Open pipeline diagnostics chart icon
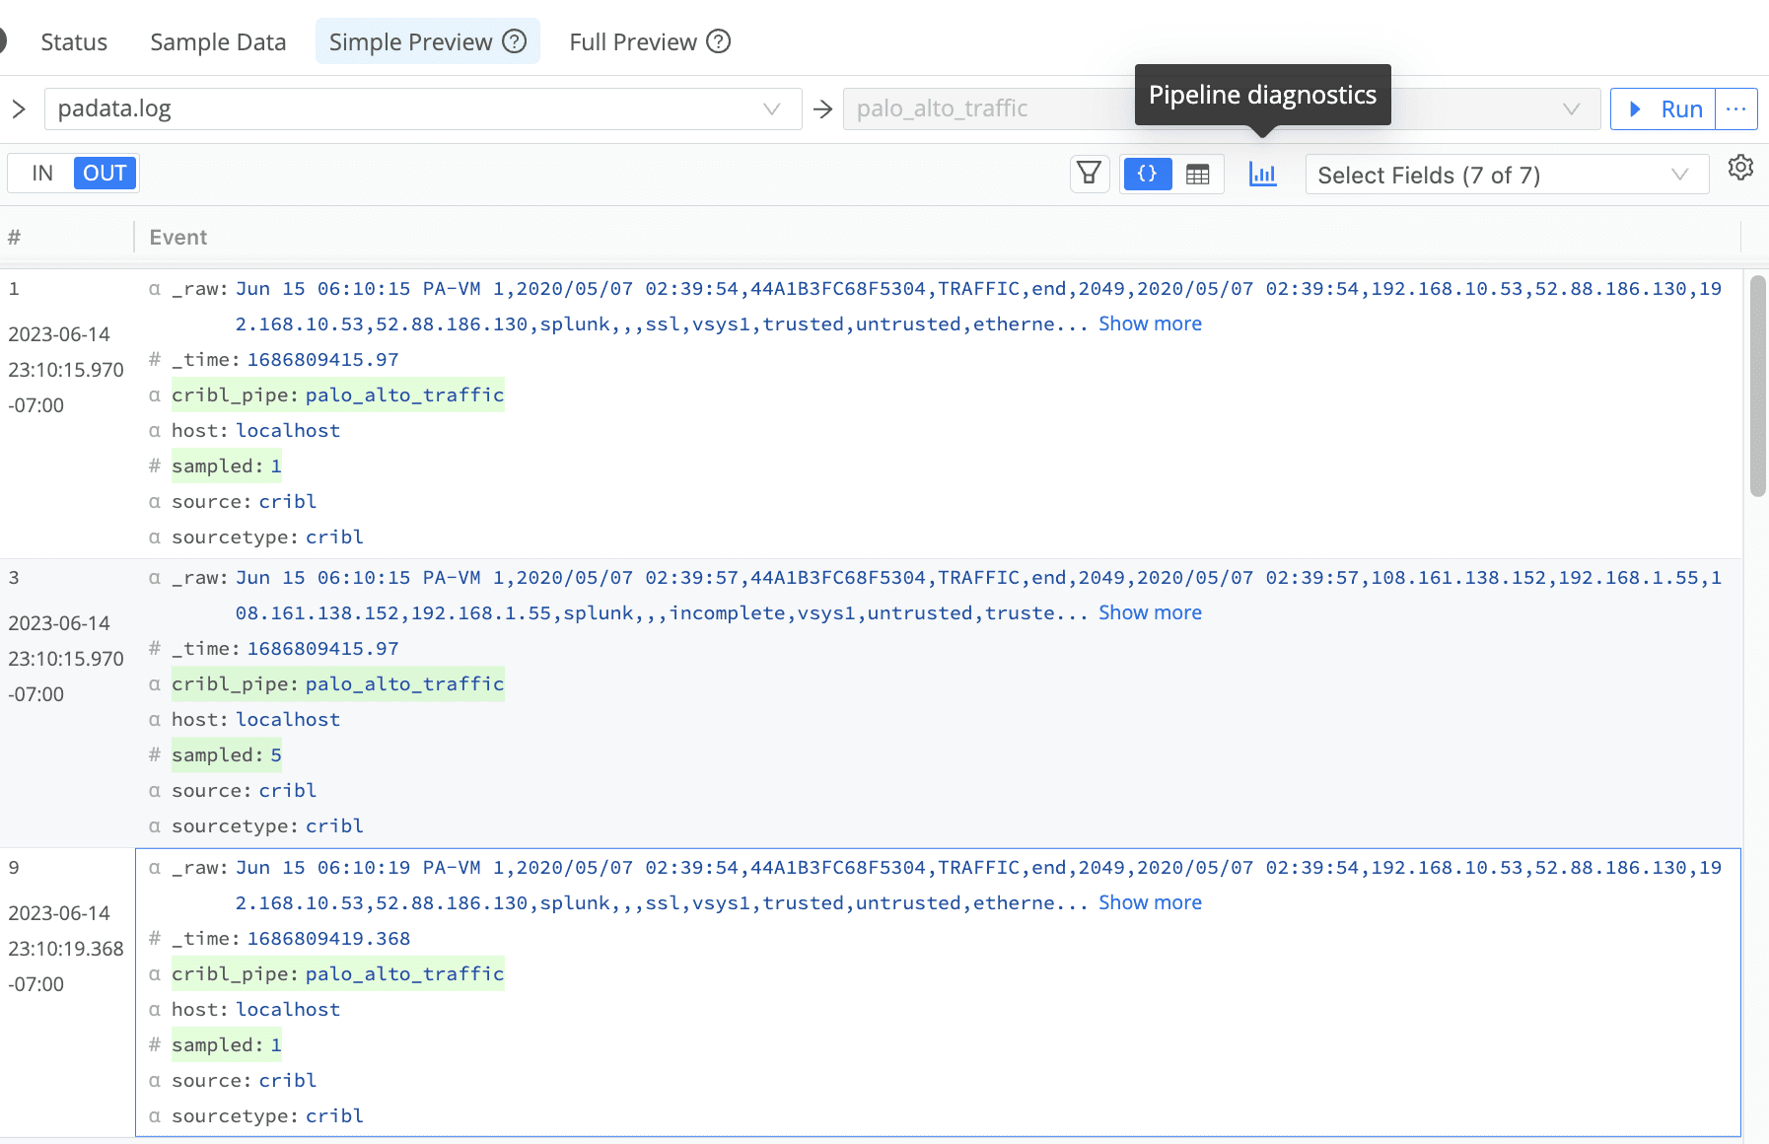This screenshot has width=1769, height=1144. tap(1262, 175)
